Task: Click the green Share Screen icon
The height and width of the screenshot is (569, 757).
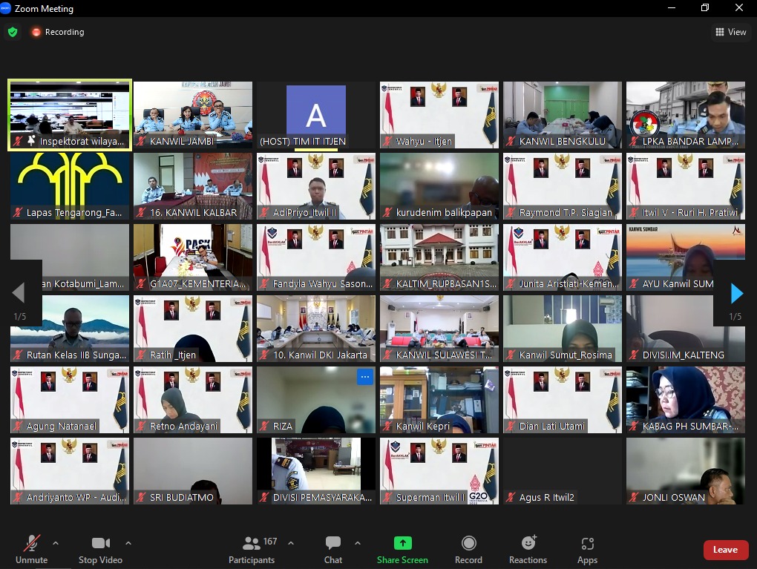Action: point(402,544)
